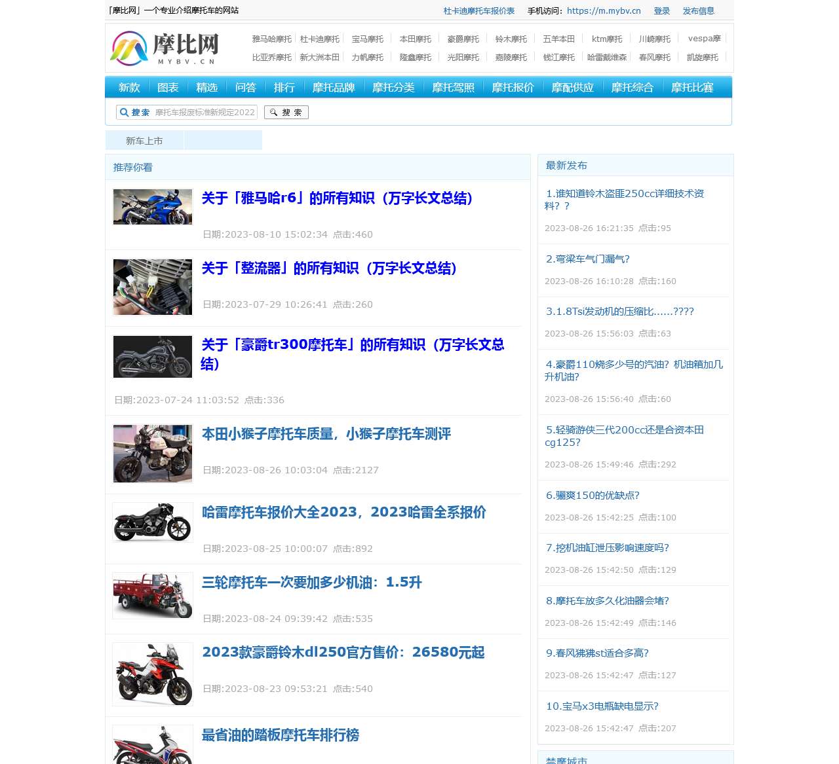Open the 钱江摩托 brand link
839x764 pixels.
[x=559, y=58]
